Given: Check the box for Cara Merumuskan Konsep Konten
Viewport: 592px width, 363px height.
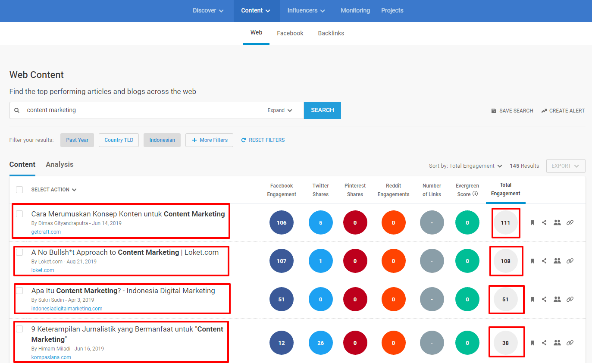Looking at the screenshot, I should [19, 214].
